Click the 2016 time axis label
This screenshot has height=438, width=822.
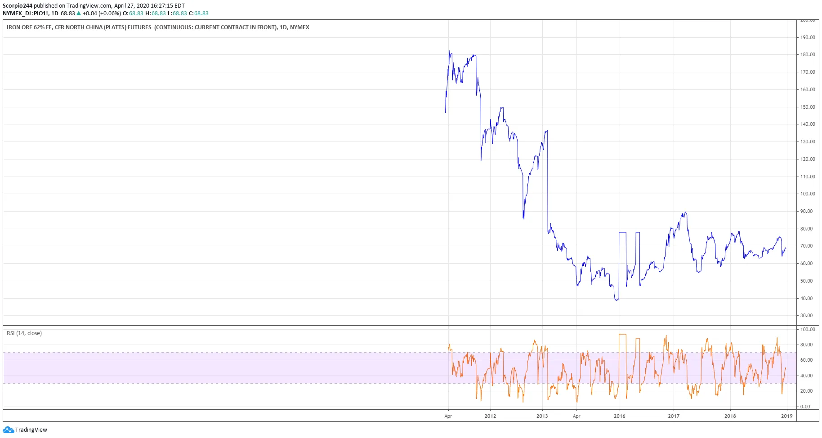coord(620,416)
